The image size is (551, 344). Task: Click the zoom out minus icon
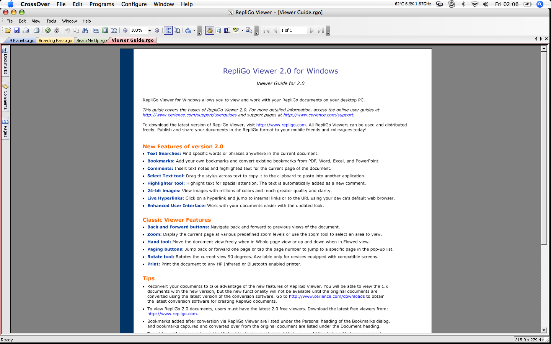[125, 30]
